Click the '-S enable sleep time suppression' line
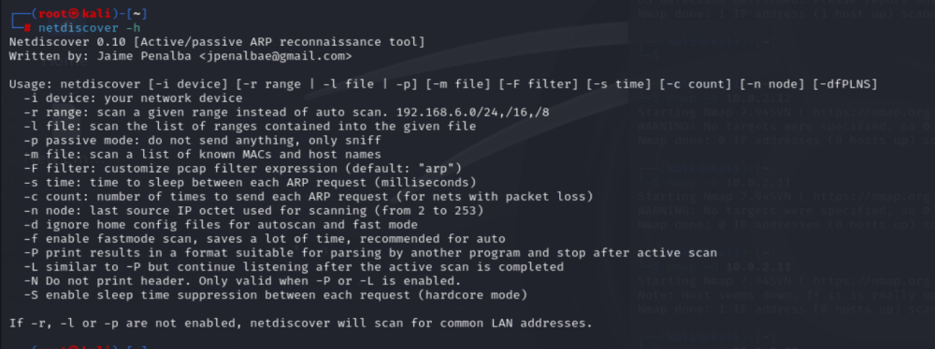The image size is (935, 349). tap(276, 295)
